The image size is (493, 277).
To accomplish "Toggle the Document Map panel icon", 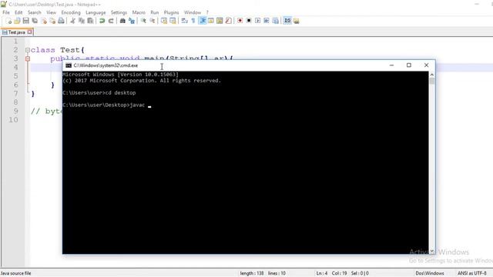I will [x=220, y=21].
